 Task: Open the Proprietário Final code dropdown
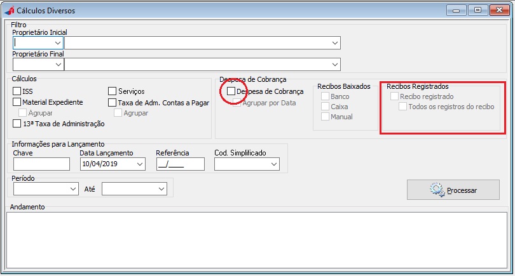click(58, 65)
